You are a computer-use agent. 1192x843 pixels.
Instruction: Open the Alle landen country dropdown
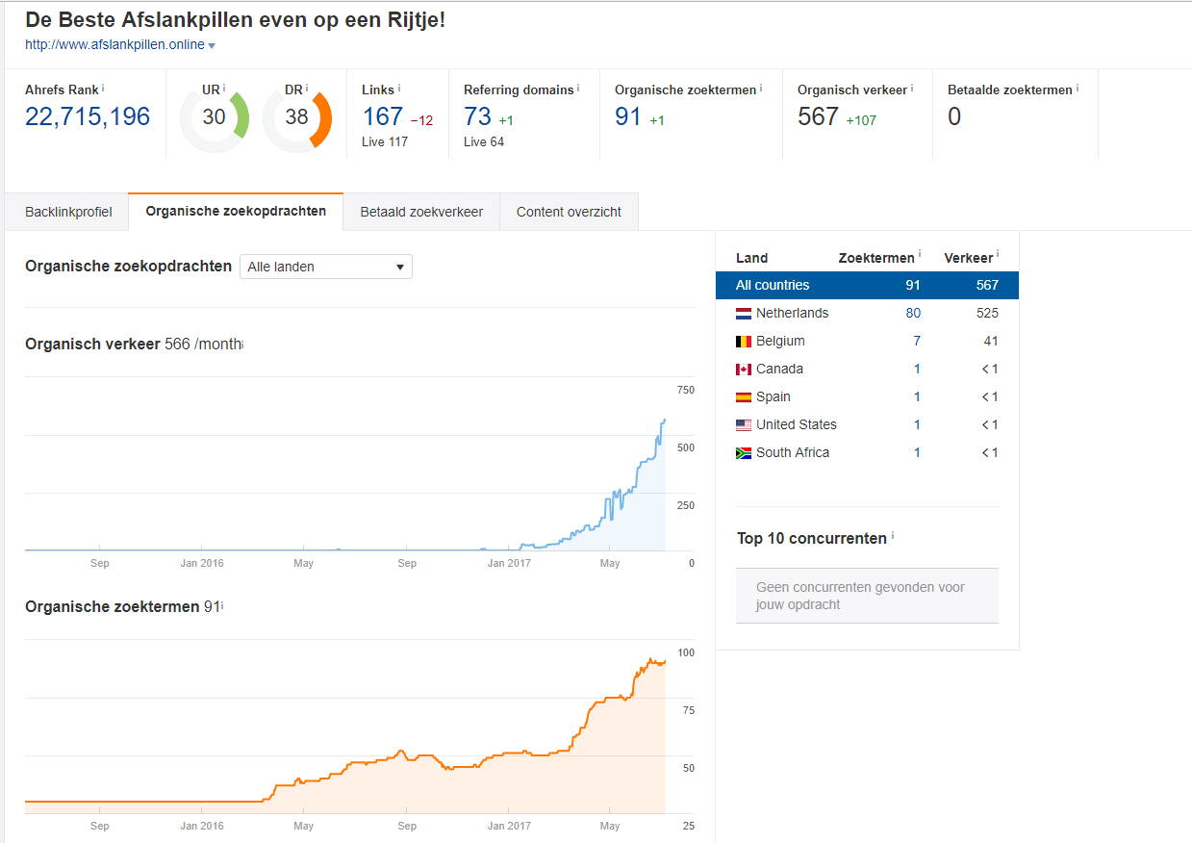click(x=325, y=267)
